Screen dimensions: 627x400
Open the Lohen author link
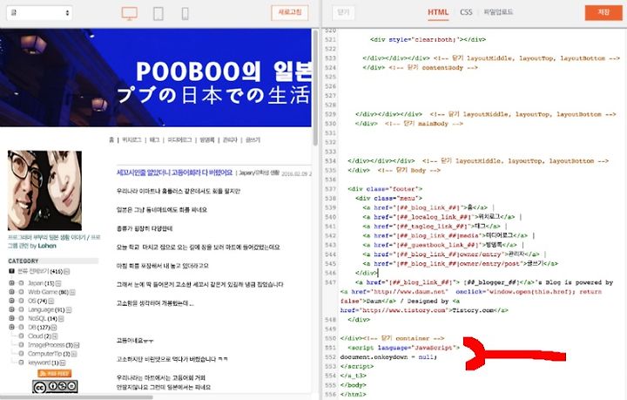(47, 246)
